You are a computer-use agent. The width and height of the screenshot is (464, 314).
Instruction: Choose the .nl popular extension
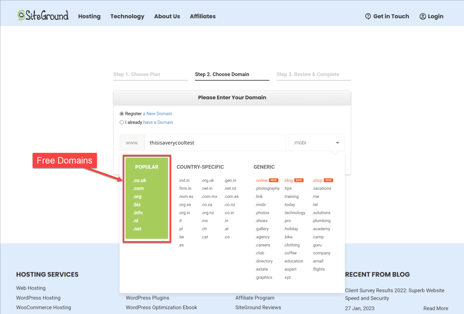point(136,221)
